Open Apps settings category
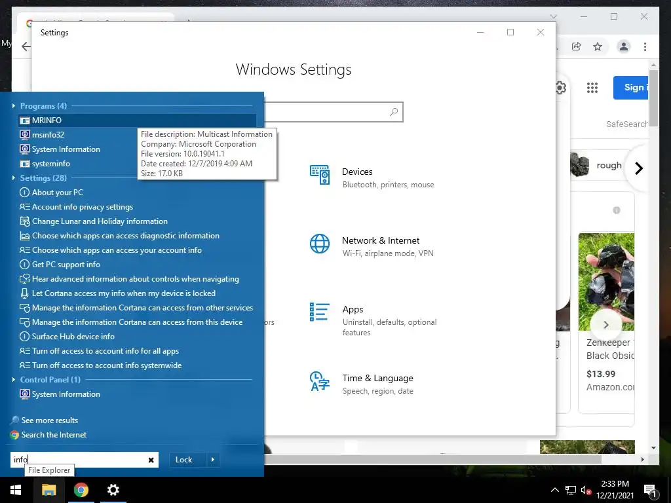This screenshot has width=671, height=503. (372, 320)
